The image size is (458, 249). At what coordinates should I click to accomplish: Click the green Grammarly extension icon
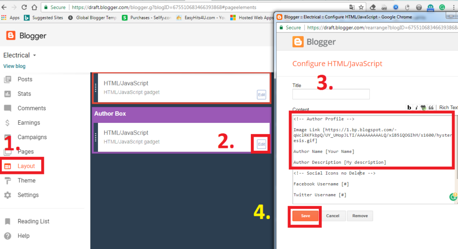pos(442,7)
